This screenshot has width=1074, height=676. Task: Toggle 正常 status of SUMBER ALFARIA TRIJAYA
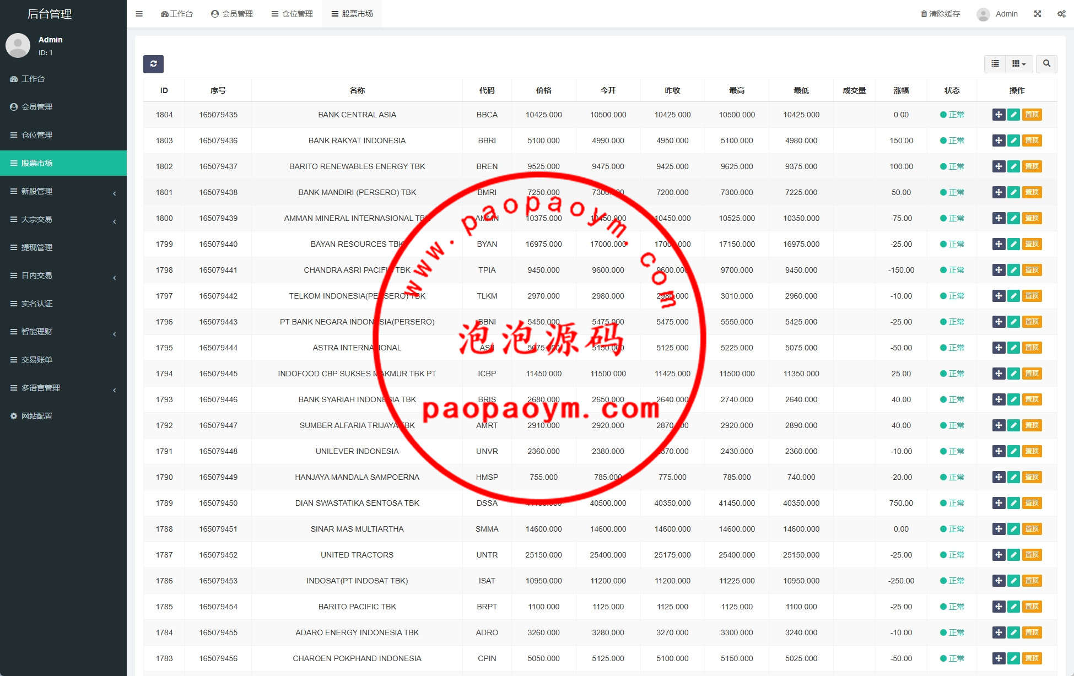(x=952, y=425)
